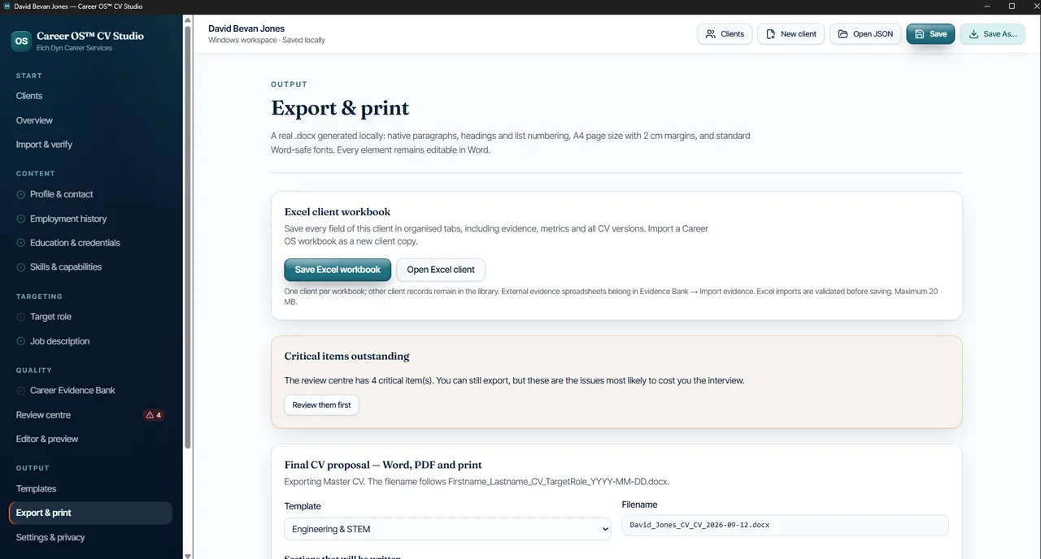The height and width of the screenshot is (559, 1041).
Task: Click the 'Excel client workbook' card title
Action: tap(338, 212)
